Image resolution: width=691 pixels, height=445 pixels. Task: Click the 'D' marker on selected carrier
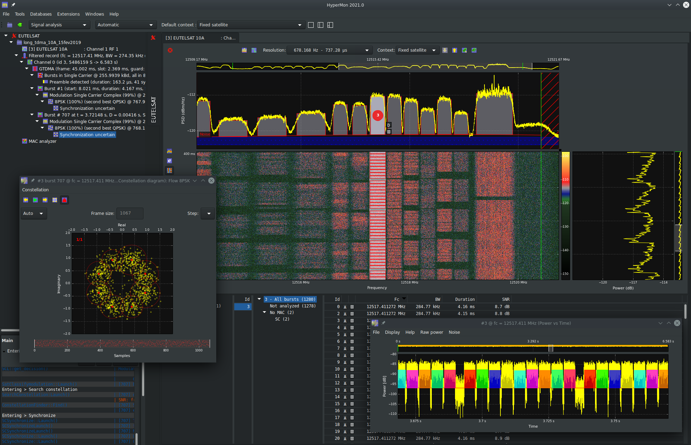pyautogui.click(x=389, y=125)
